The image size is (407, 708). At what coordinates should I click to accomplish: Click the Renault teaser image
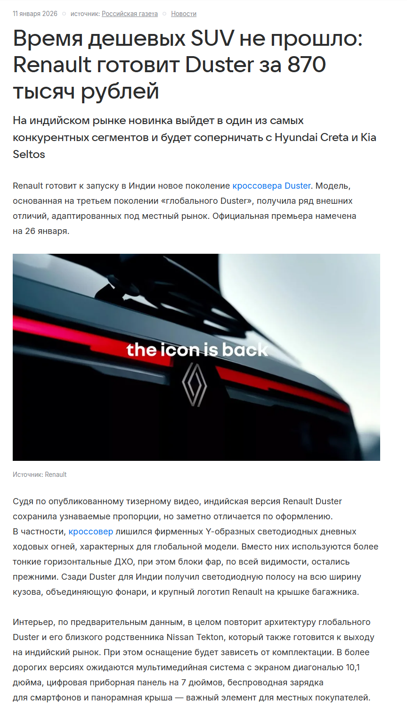196,357
